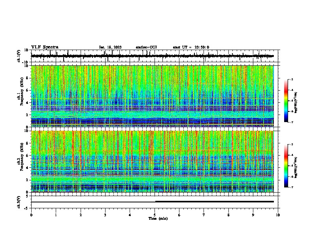
Task: Click the ch.2 spectrogram color bar
Action: coord(286,166)
